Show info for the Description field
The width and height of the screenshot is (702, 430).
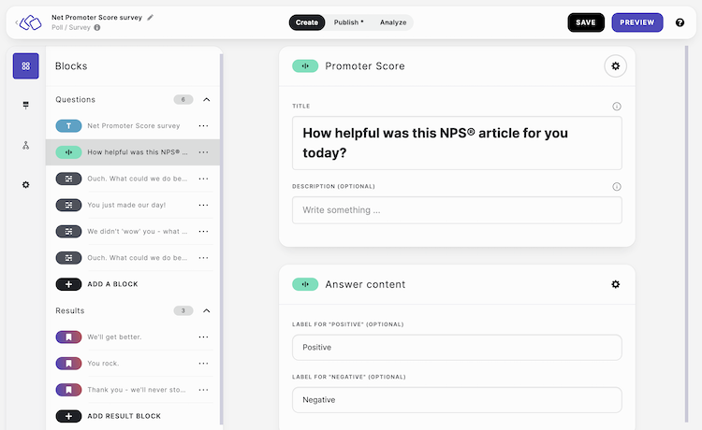[617, 187]
